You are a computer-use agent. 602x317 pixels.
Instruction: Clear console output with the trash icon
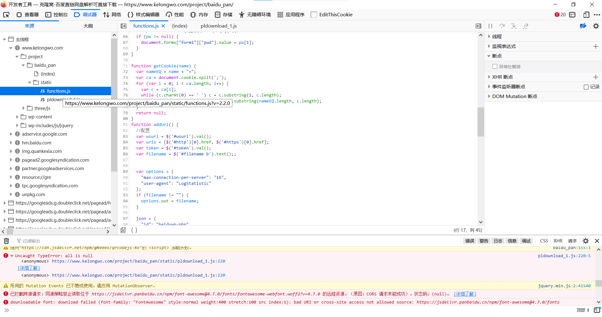[6, 241]
